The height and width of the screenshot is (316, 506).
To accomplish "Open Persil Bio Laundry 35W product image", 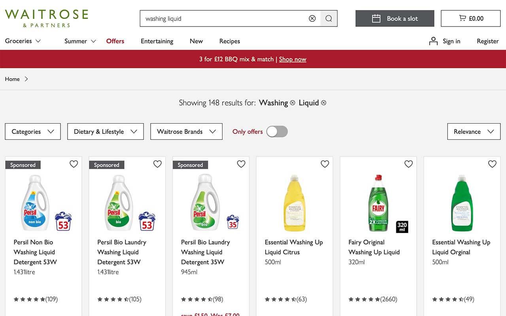I will pos(211,203).
